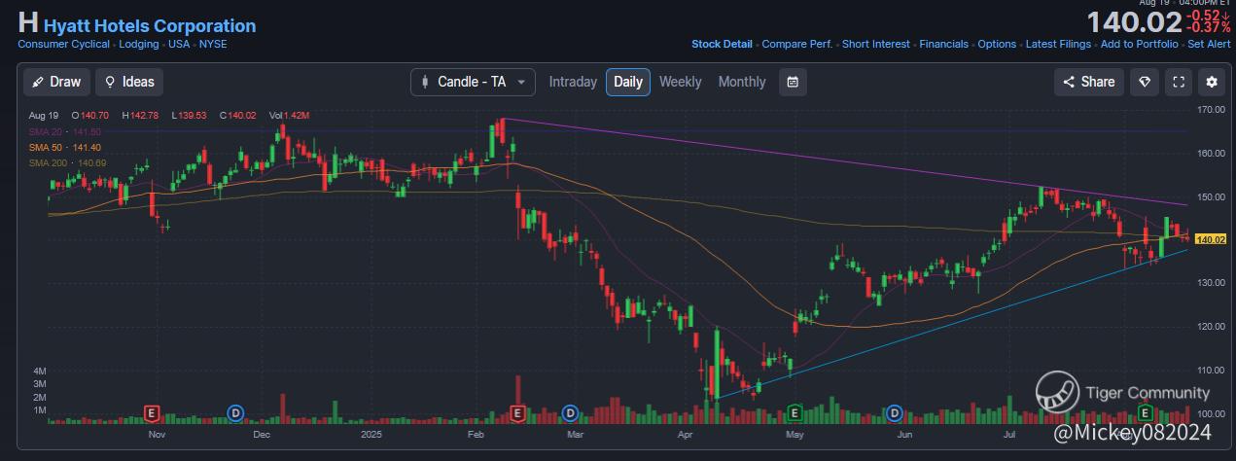1236x461 pixels.
Task: Click the SMA 20 indicator label
Action: [65, 131]
